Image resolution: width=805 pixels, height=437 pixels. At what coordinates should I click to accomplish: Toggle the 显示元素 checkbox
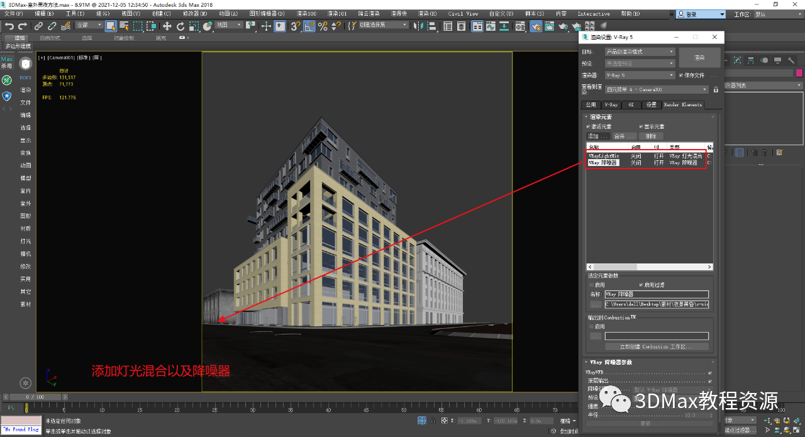[641, 126]
